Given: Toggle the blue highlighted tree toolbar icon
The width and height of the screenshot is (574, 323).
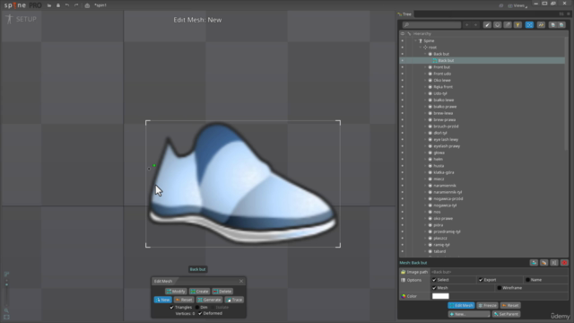Looking at the screenshot, I should tap(529, 25).
